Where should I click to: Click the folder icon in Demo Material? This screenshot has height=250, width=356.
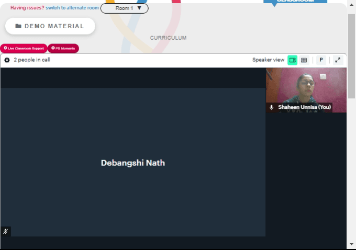tap(18, 26)
